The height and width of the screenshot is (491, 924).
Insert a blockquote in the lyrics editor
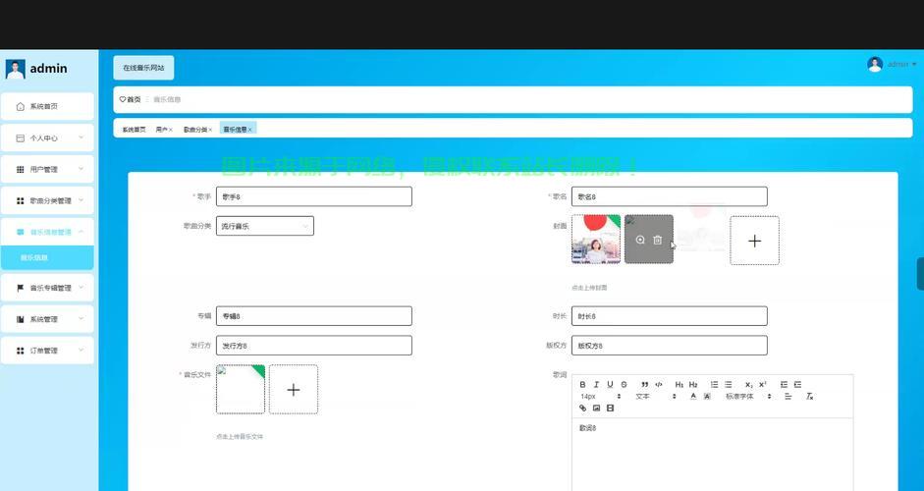point(645,384)
